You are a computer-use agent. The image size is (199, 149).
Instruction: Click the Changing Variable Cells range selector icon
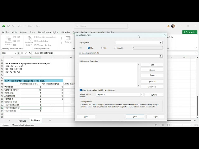pos(161,56)
